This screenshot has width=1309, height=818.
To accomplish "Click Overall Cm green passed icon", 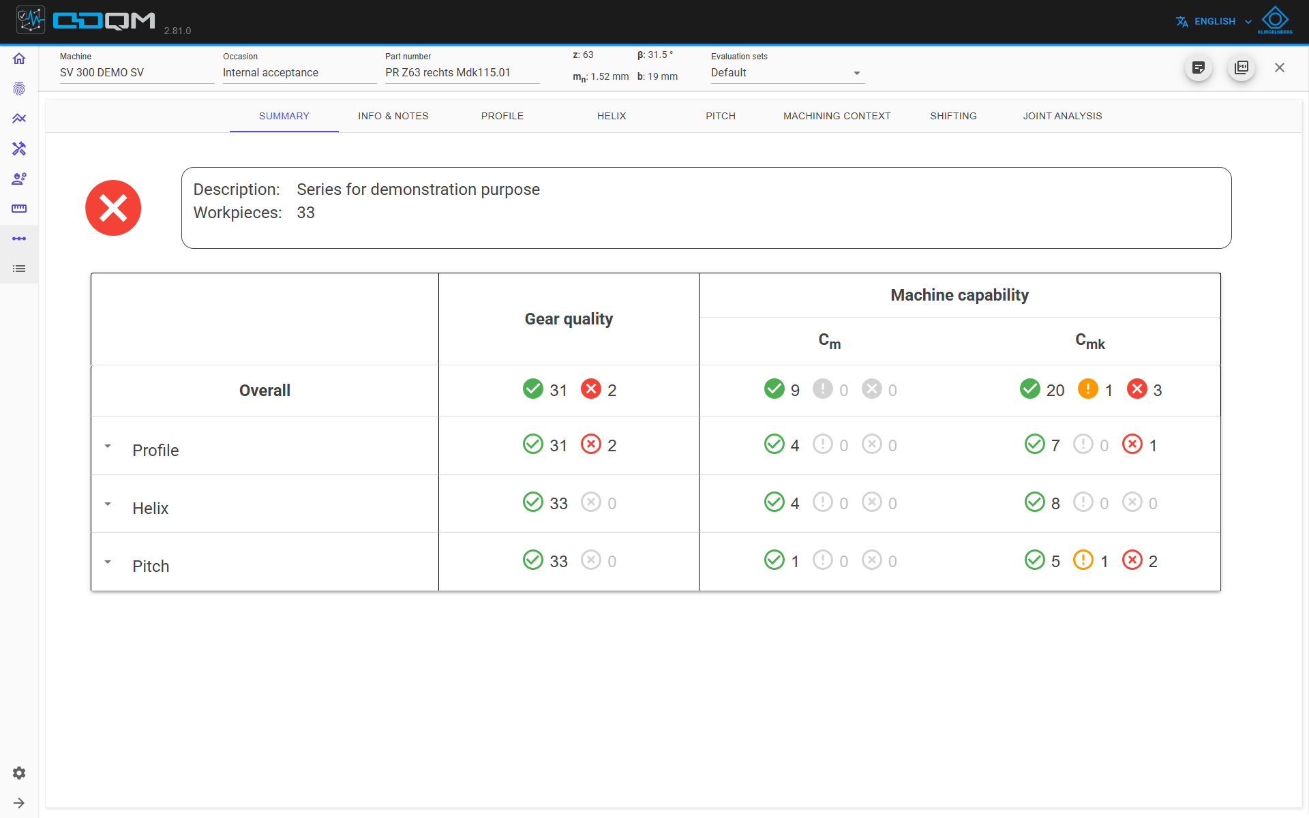I will [774, 389].
